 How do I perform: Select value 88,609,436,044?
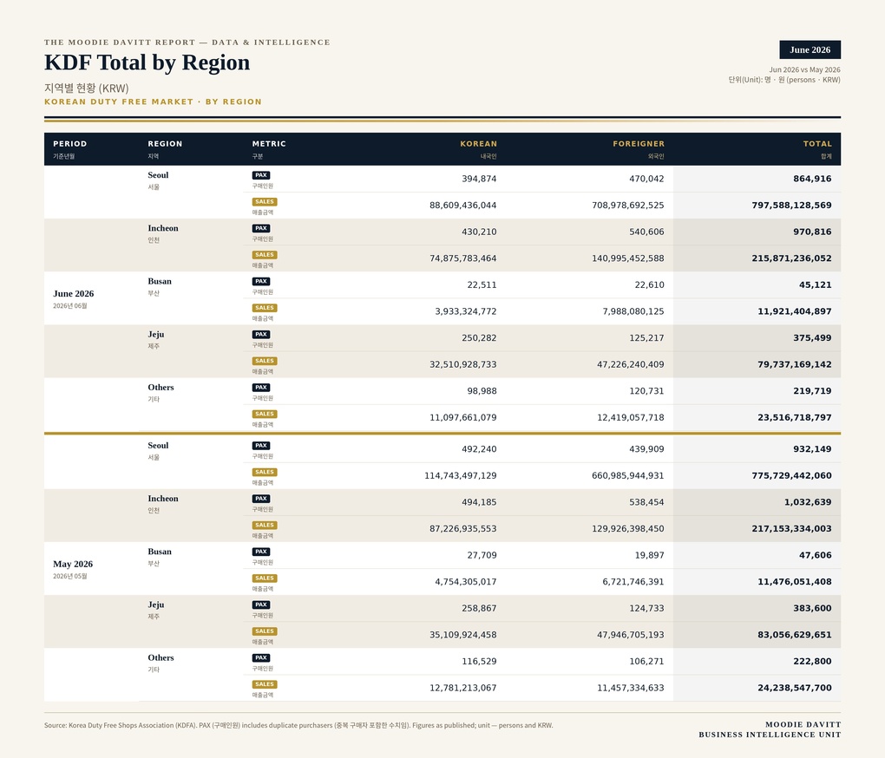pos(462,206)
